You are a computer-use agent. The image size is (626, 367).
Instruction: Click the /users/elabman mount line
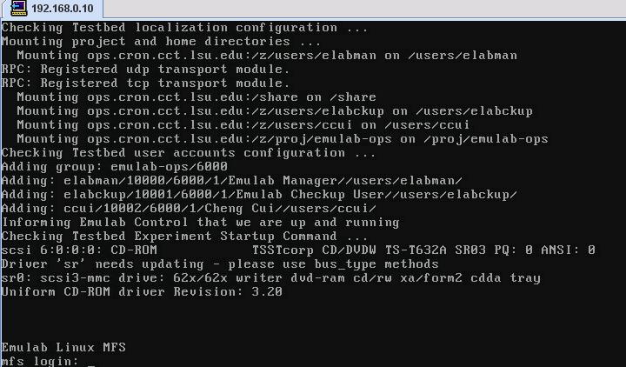tap(267, 55)
